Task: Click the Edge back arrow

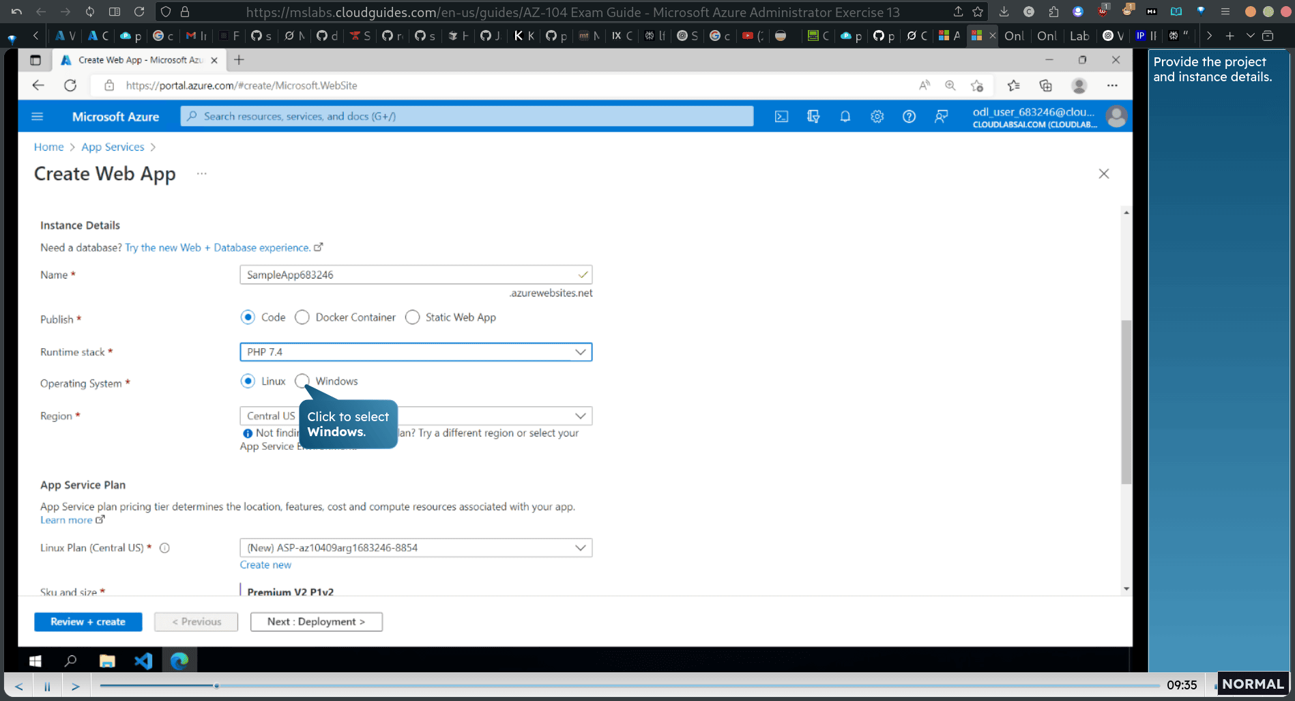Action: click(38, 85)
